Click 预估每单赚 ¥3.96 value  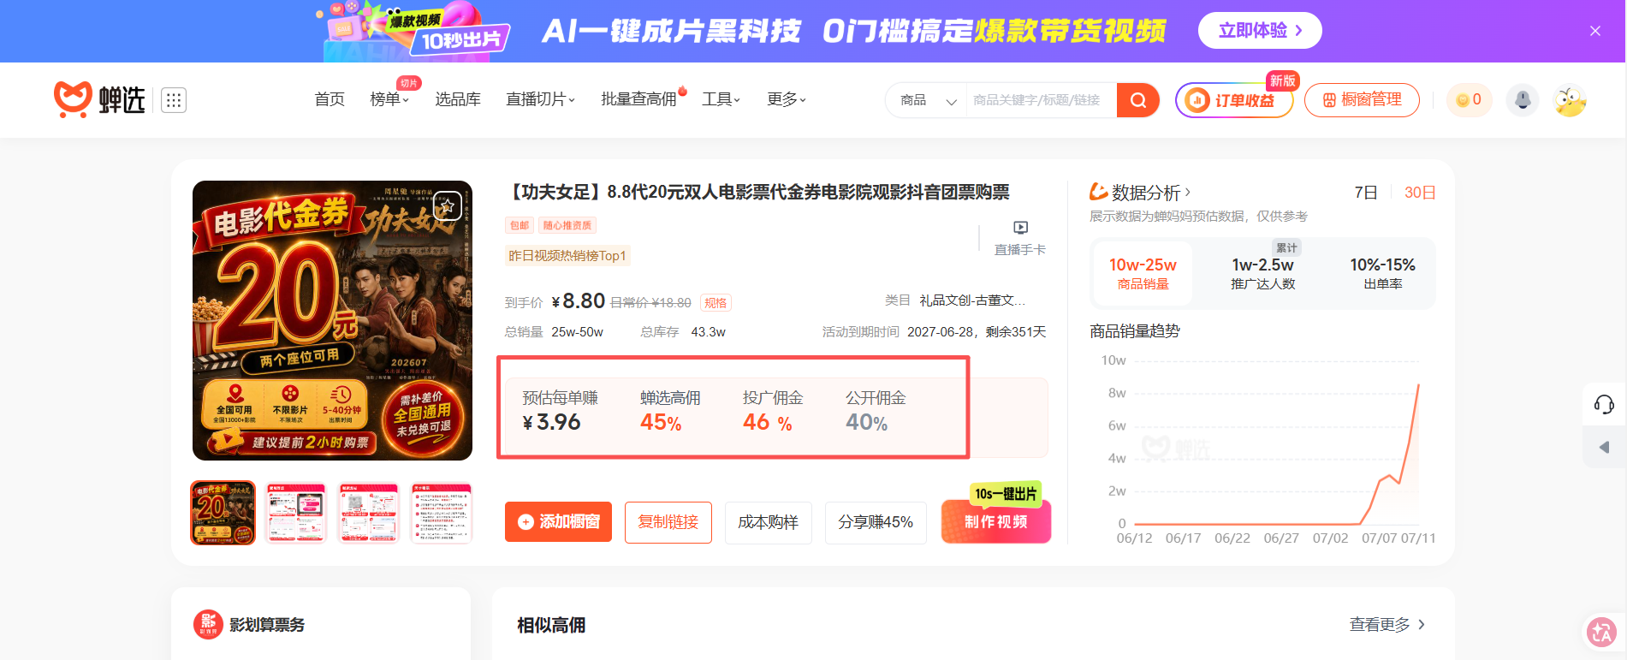[551, 422]
